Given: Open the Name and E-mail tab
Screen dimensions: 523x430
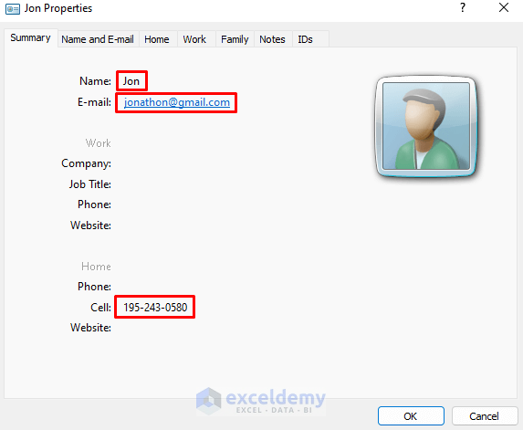Looking at the screenshot, I should pyautogui.click(x=98, y=39).
